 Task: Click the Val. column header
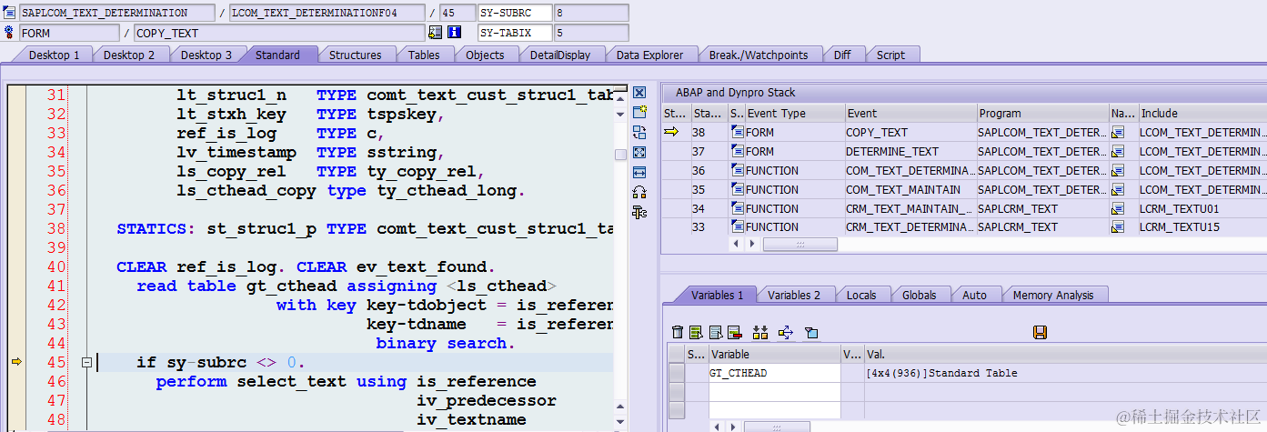click(1064, 354)
